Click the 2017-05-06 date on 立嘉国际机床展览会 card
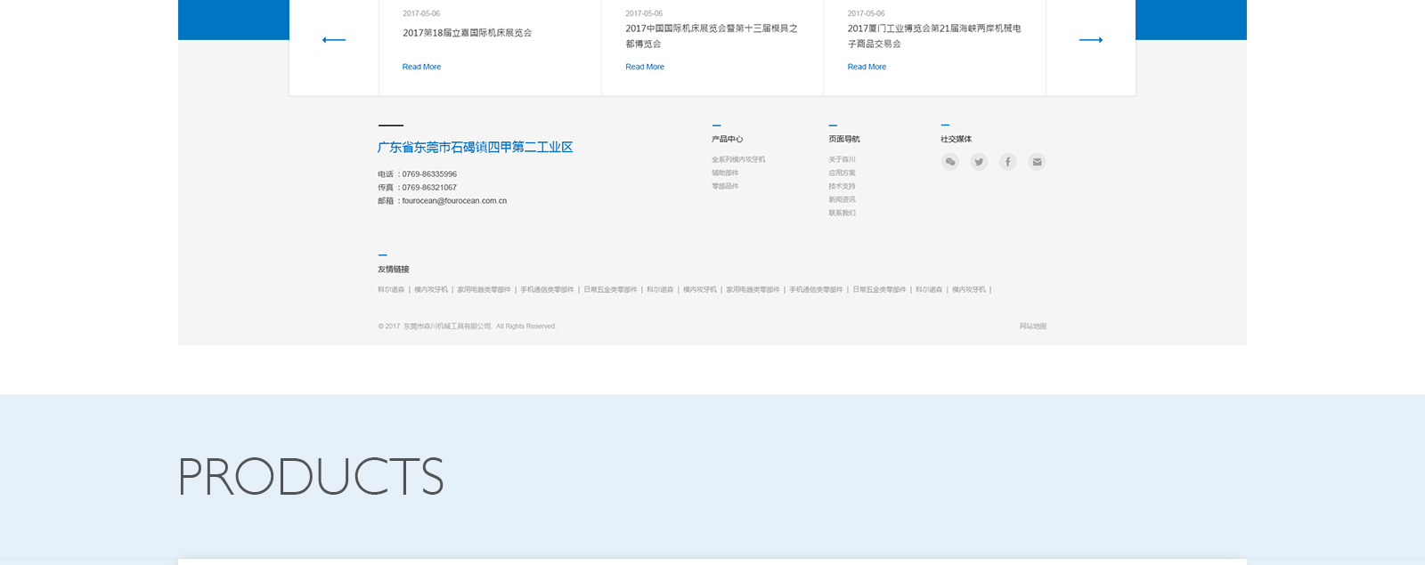 (421, 13)
